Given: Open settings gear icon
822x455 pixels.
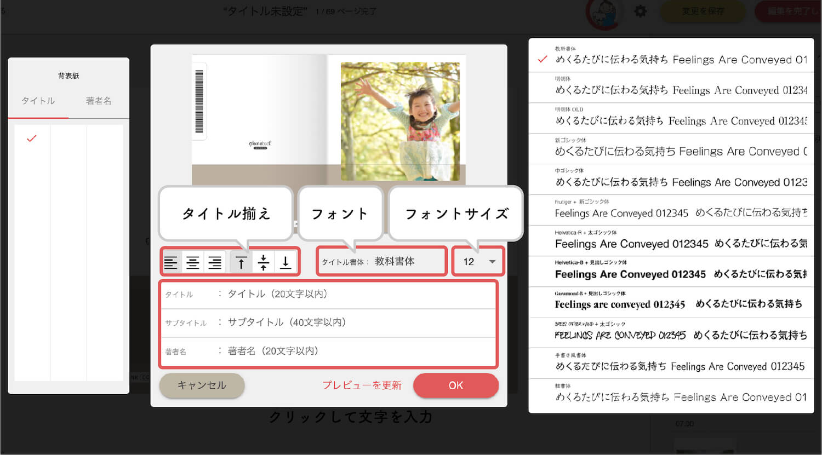Looking at the screenshot, I should pos(640,11).
